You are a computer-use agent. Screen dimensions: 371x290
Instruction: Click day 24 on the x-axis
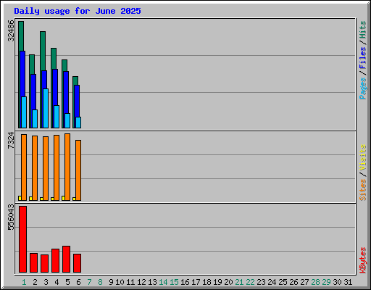coord(272,282)
